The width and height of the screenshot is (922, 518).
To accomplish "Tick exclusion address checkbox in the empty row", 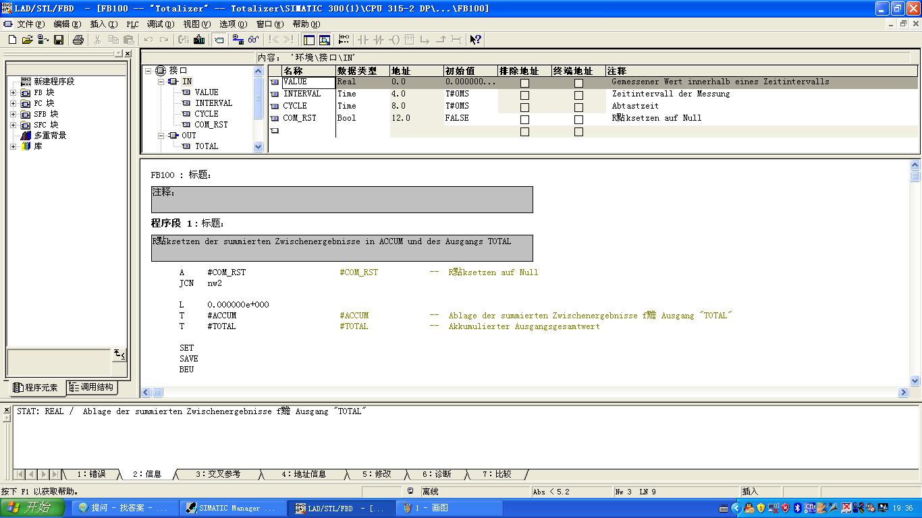I will click(x=524, y=132).
